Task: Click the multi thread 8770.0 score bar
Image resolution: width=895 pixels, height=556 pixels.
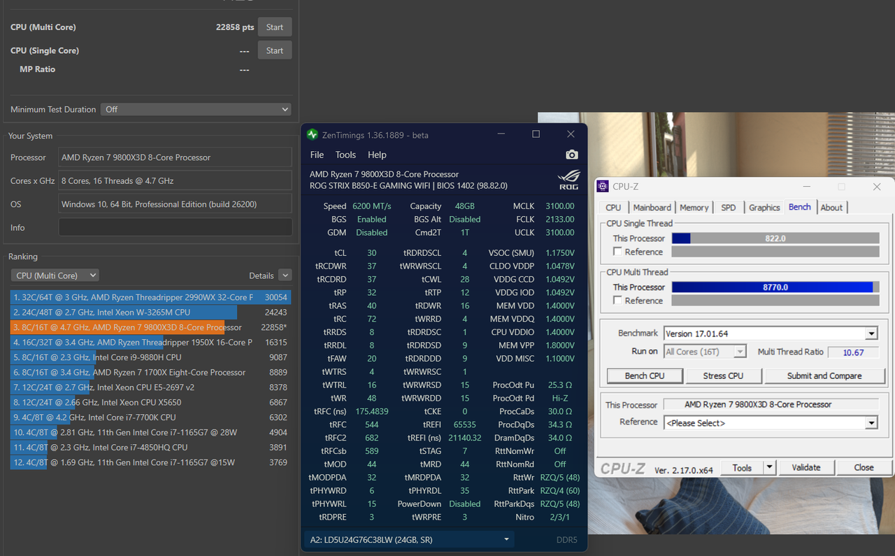Action: click(x=775, y=287)
